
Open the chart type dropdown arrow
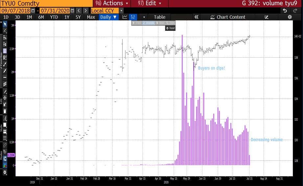pos(144,17)
